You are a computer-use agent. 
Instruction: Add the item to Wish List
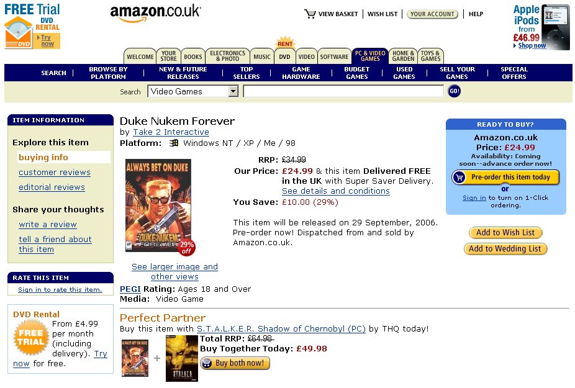click(x=505, y=233)
